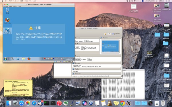
Task: Open iTunes from the Dock
Action: click(59, 103)
